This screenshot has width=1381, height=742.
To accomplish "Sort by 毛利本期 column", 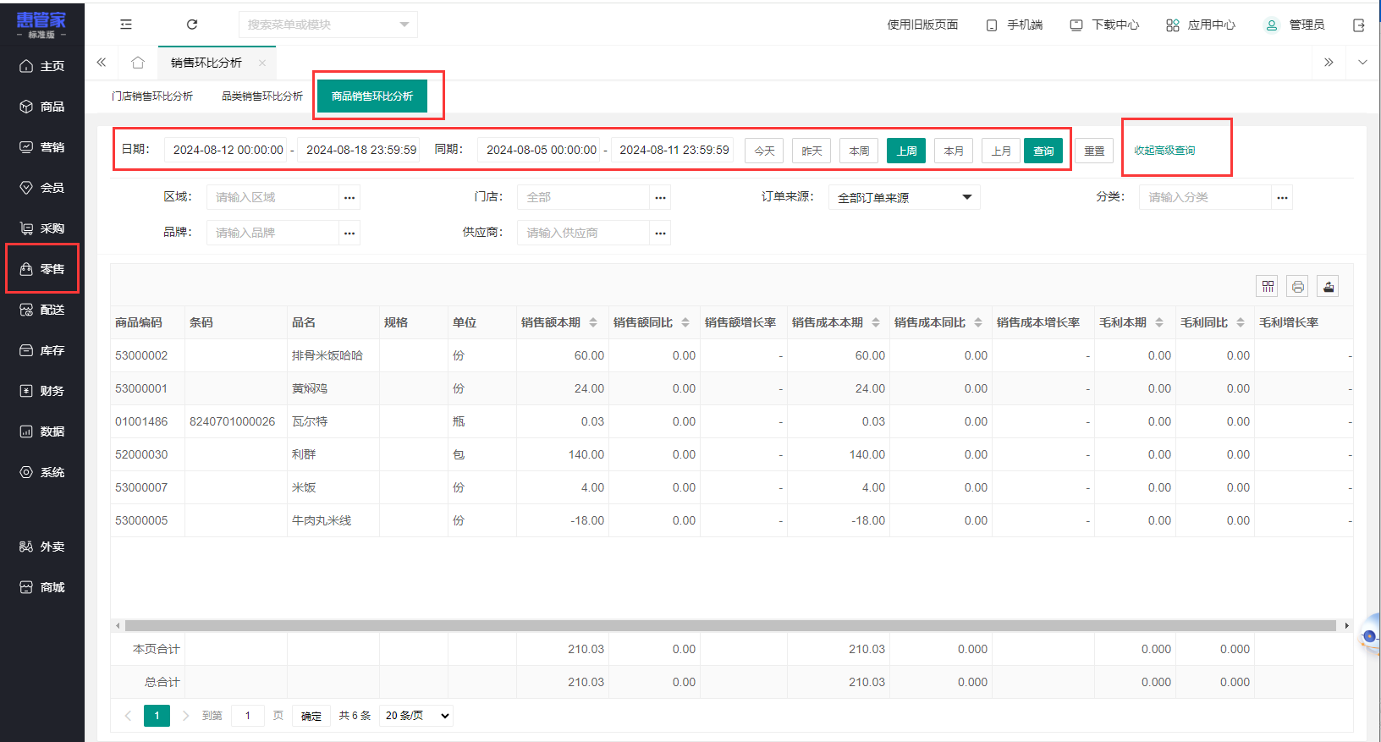I will click(1159, 322).
